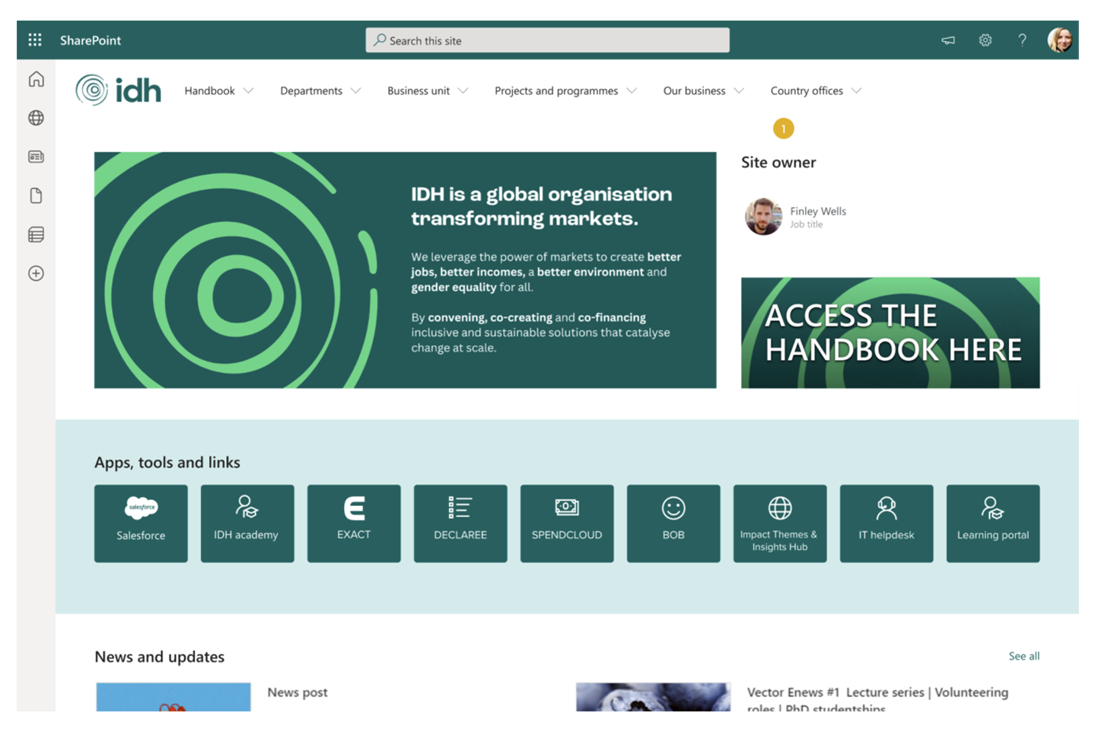This screenshot has height=732, width=1095.
Task: Click the 'Site owner' heading
Action: click(778, 162)
